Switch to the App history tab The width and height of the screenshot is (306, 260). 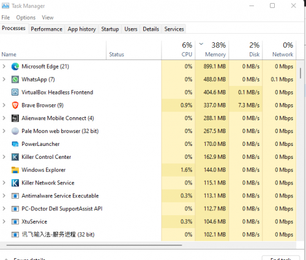[x=81, y=29]
